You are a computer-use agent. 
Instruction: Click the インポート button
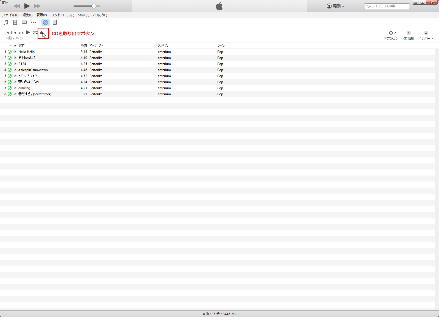[x=426, y=35]
